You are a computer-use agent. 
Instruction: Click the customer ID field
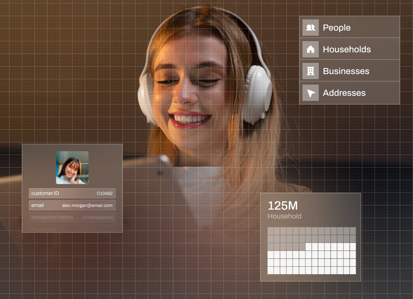72,193
